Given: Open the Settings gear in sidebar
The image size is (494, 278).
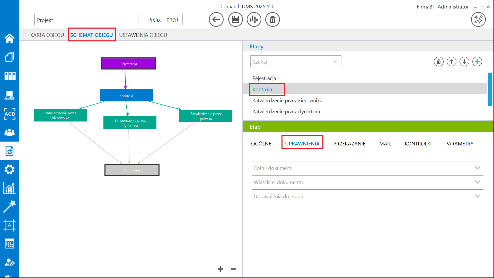Looking at the screenshot, I should point(10,169).
